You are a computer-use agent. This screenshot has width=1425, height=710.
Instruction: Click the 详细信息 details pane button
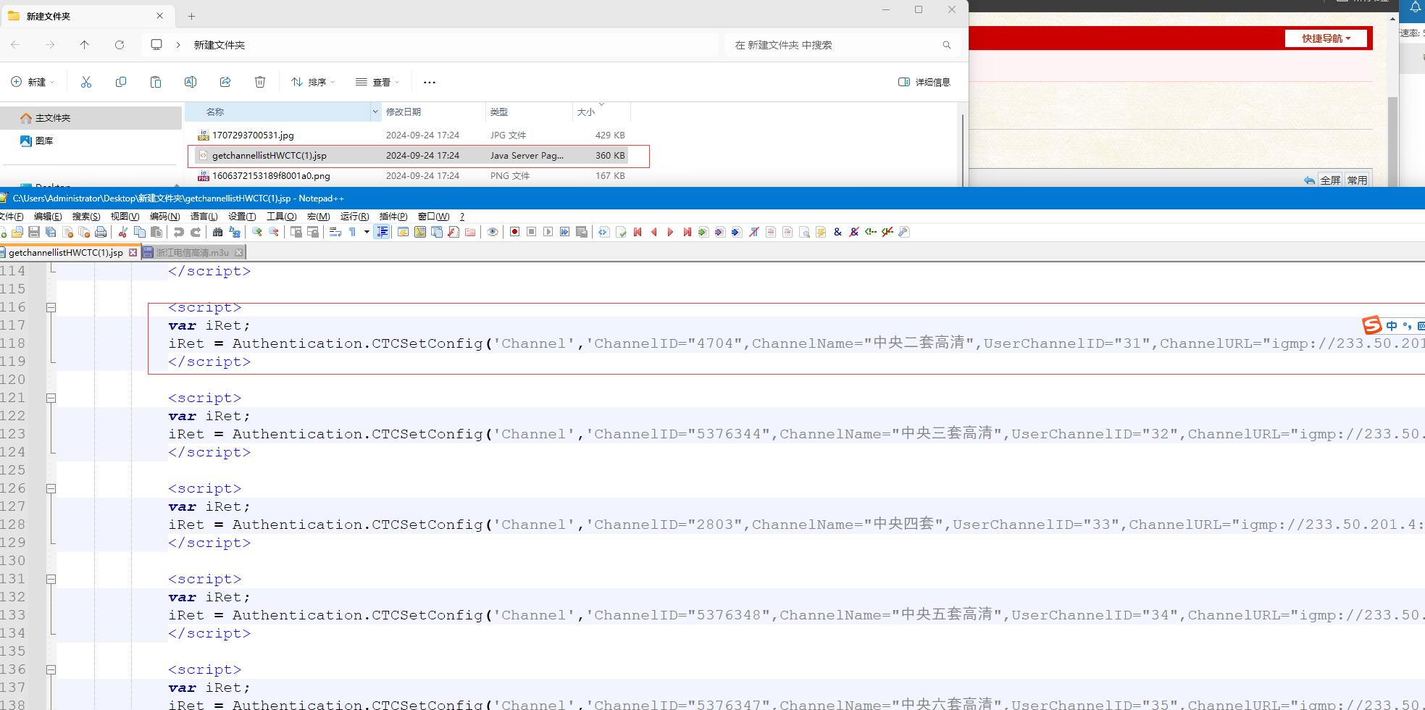[924, 82]
